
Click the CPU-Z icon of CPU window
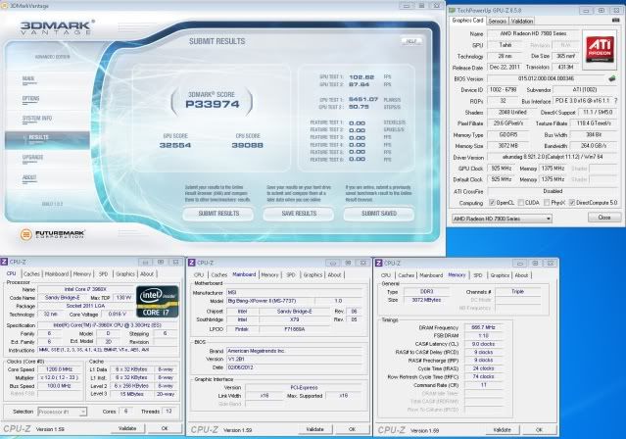4,262
